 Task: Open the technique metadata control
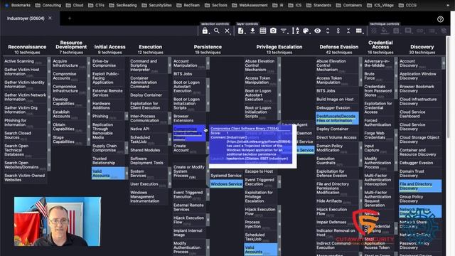click(x=432, y=31)
